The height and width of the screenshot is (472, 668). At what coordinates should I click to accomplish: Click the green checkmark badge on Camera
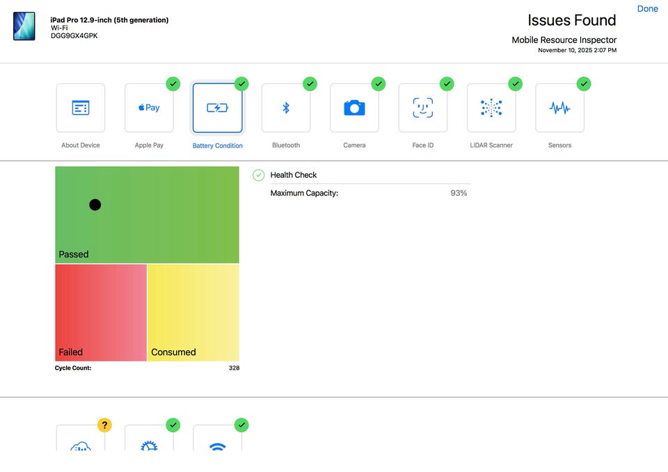pos(379,84)
